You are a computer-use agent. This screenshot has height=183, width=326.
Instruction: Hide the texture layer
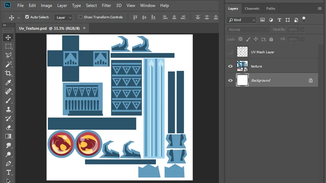pos(230,66)
